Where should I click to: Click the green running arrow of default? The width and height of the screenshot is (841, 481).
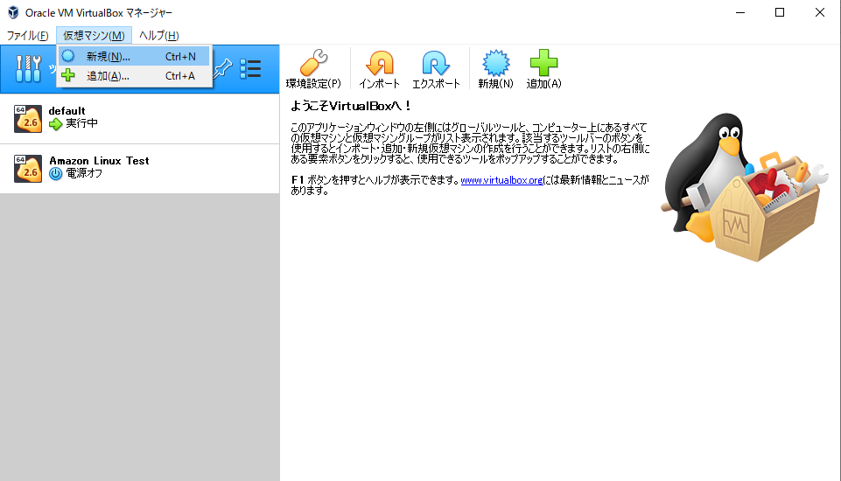56,124
